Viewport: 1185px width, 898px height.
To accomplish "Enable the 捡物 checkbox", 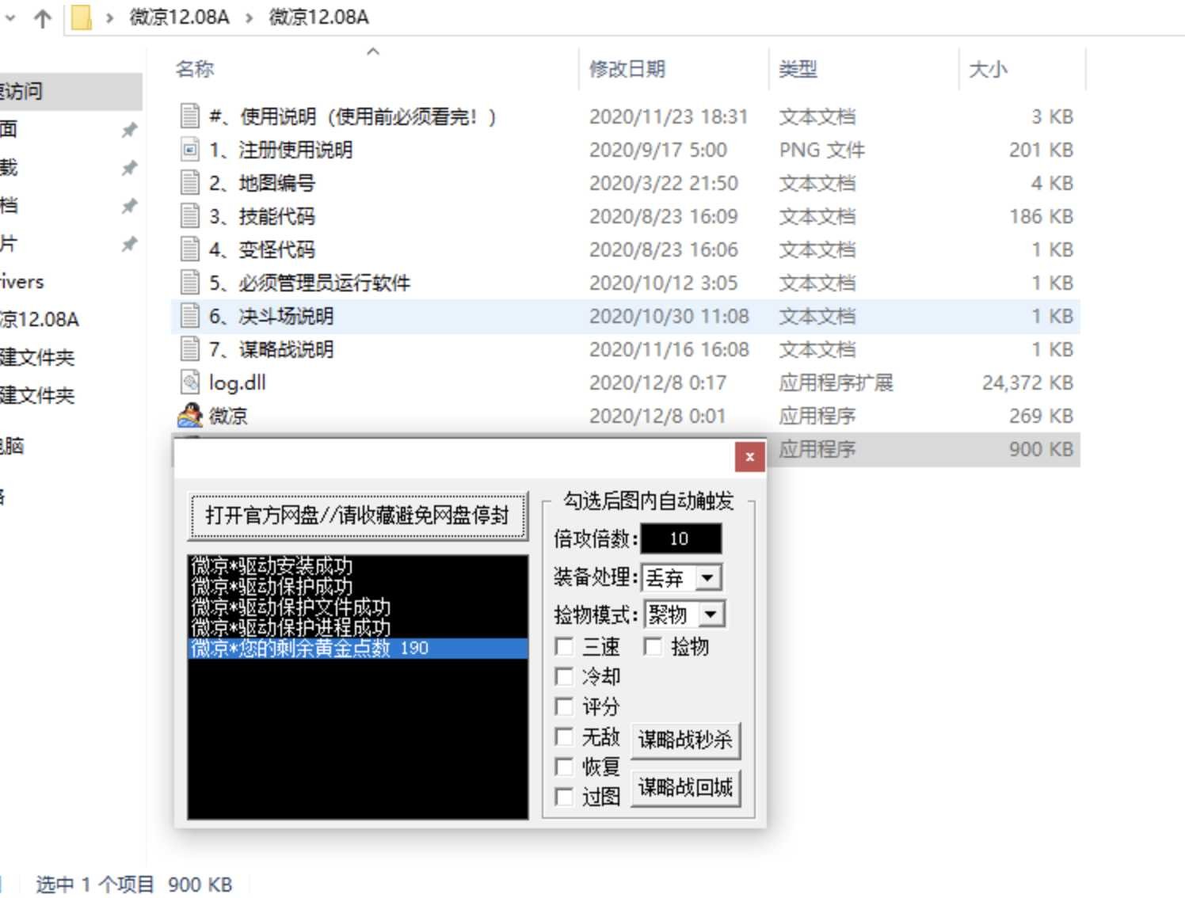I will tap(653, 647).
